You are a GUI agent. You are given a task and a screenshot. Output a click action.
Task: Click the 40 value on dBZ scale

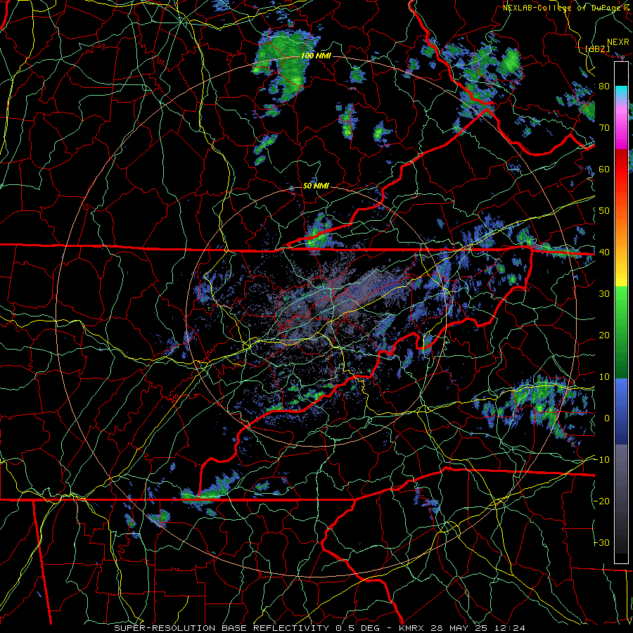point(604,252)
